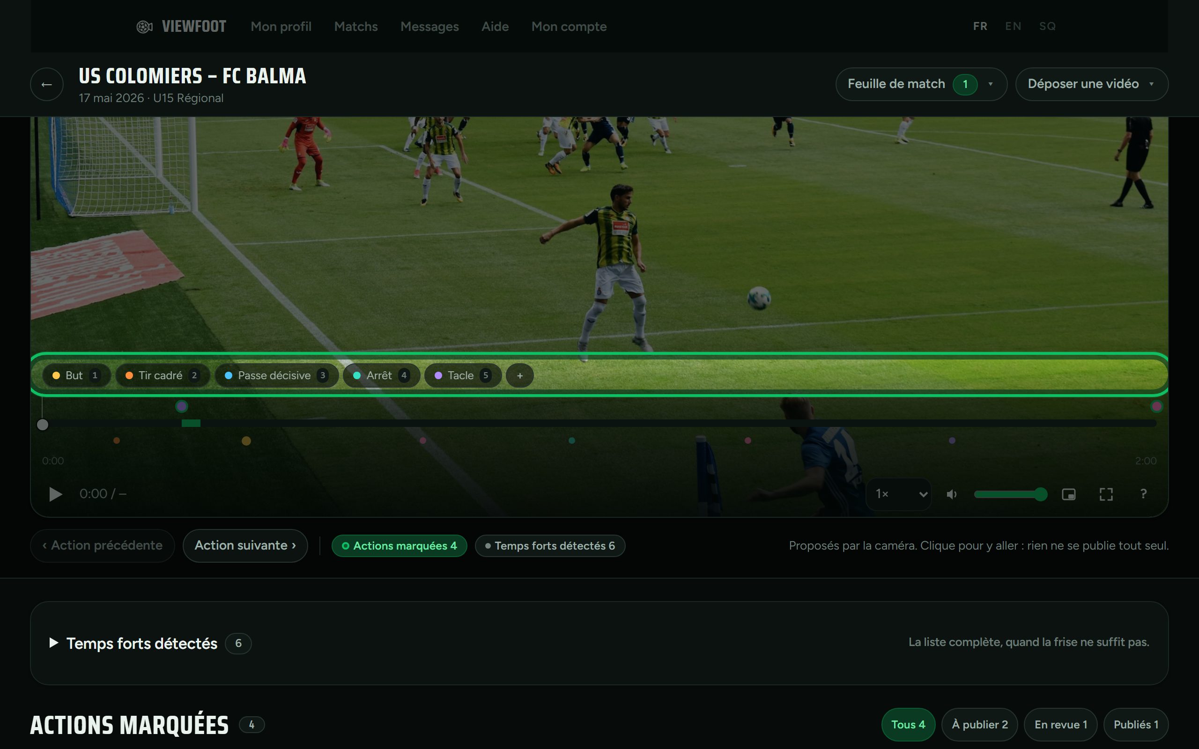The width and height of the screenshot is (1199, 749).
Task: Switch language to EN
Action: 1013,26
